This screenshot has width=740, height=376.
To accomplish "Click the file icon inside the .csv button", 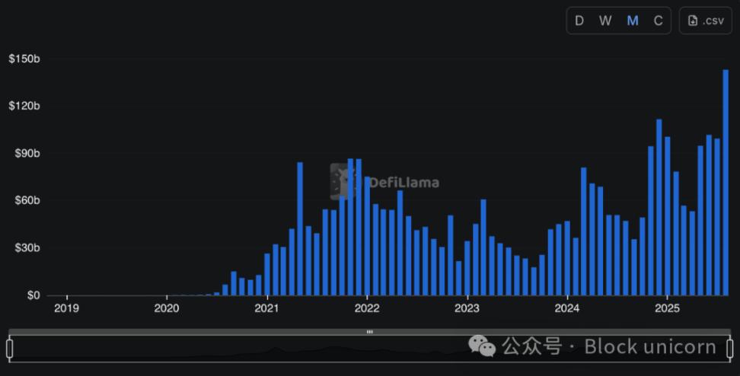I will 693,21.
